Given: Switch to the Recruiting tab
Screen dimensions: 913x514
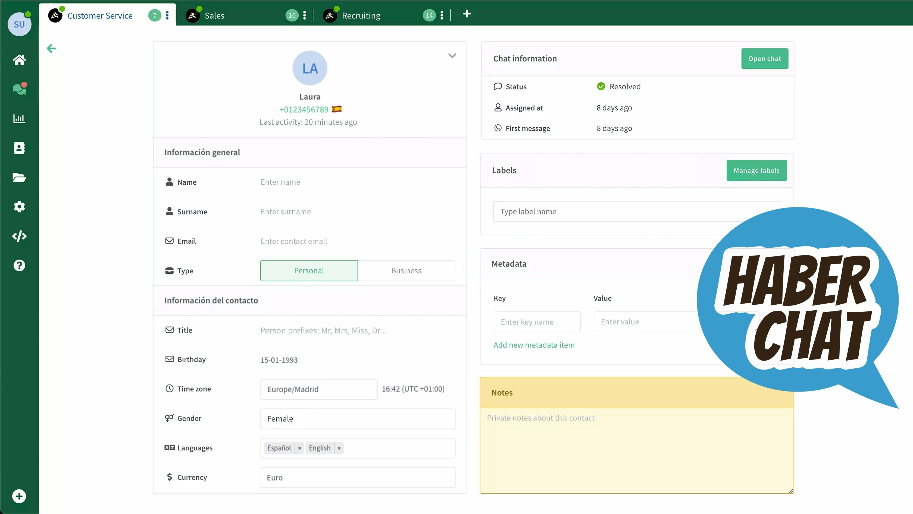Looking at the screenshot, I should (x=361, y=15).
